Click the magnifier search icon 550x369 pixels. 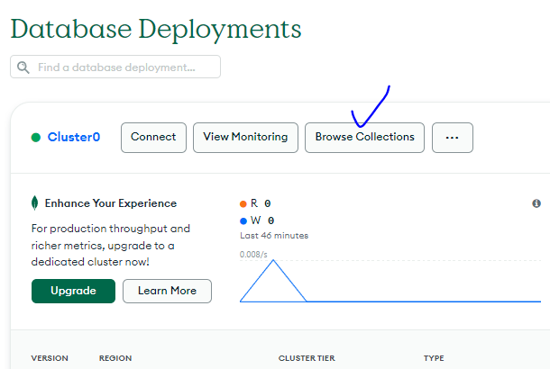pos(23,67)
